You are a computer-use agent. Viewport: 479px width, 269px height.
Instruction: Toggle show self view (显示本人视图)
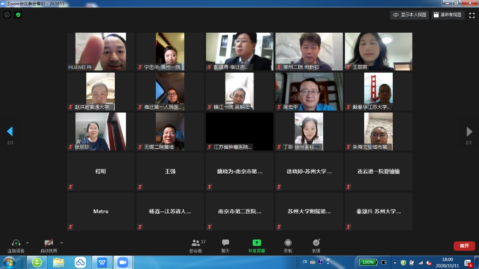tap(409, 15)
